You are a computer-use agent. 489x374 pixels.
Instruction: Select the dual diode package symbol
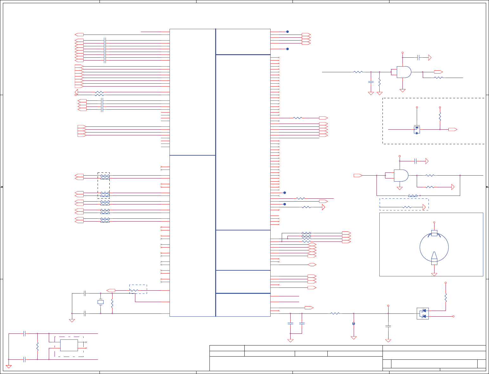[422, 313]
